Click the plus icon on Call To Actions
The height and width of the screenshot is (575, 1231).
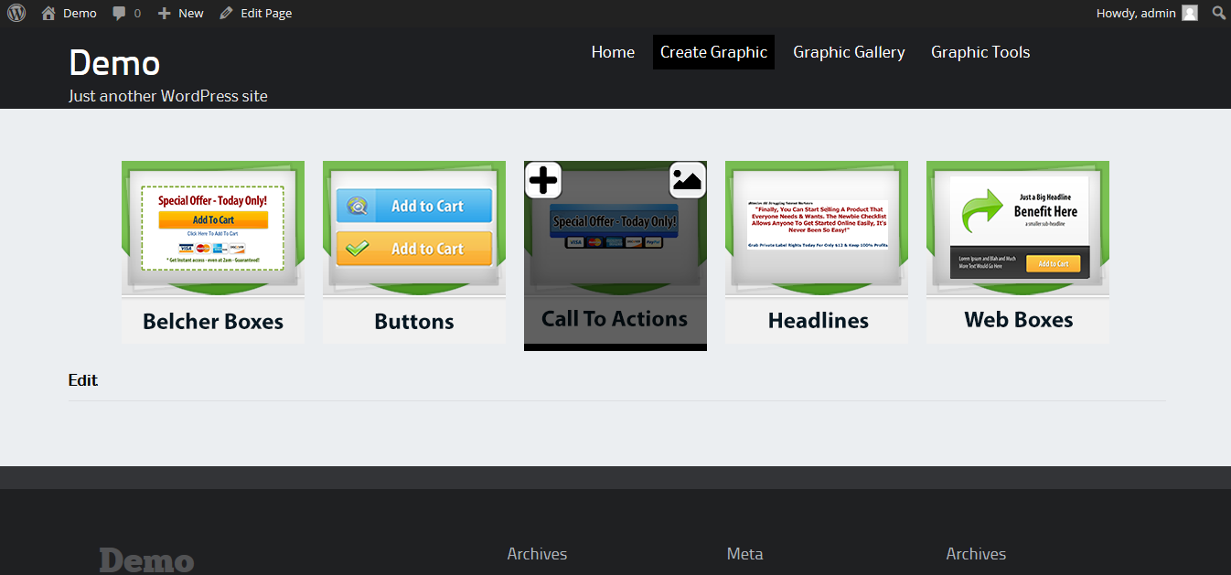pyautogui.click(x=543, y=180)
